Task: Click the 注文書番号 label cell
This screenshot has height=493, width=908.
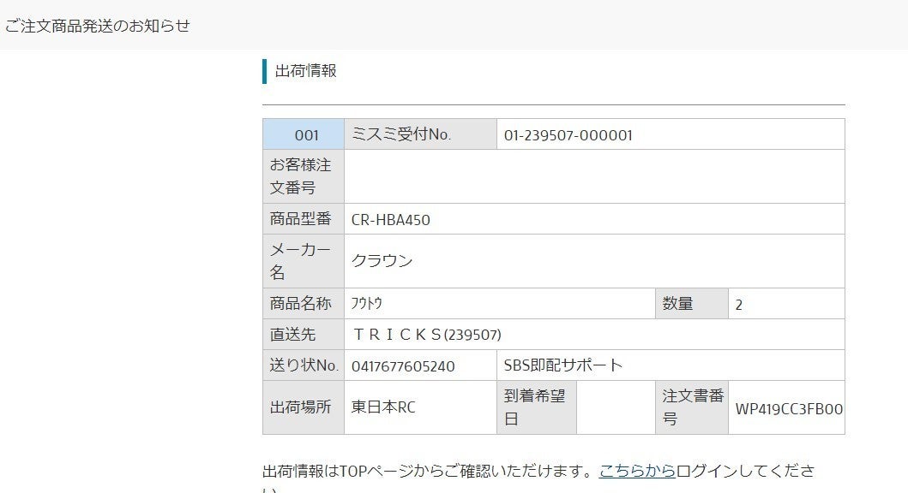Action: (692, 407)
